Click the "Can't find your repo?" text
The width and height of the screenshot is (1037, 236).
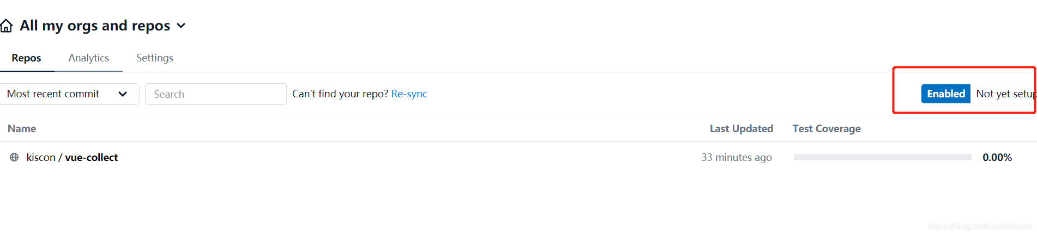[340, 94]
